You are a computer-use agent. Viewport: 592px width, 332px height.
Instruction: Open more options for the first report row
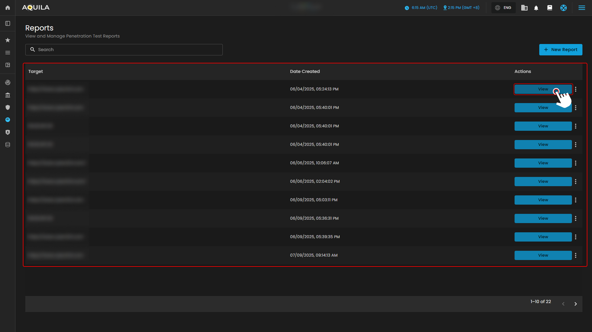coord(576,89)
